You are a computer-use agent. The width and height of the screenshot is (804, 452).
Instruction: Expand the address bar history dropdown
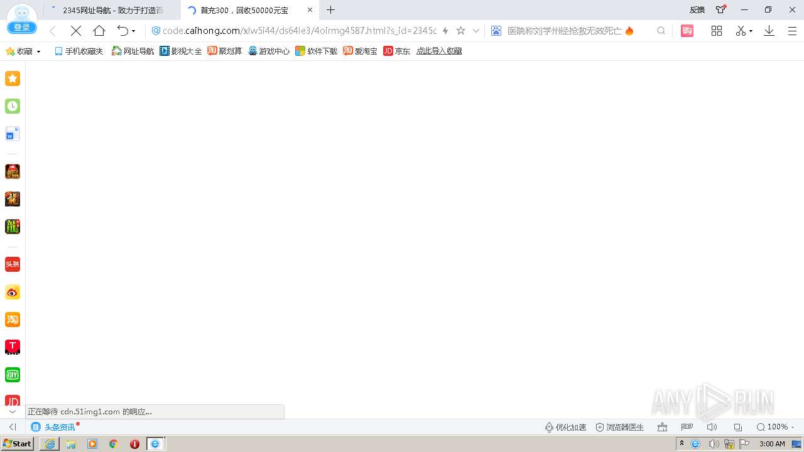(476, 31)
